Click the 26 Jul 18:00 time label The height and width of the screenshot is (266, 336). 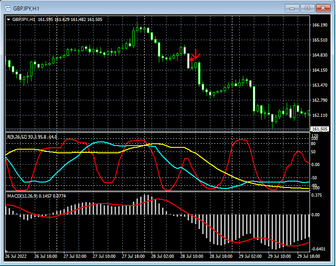tap(46, 256)
